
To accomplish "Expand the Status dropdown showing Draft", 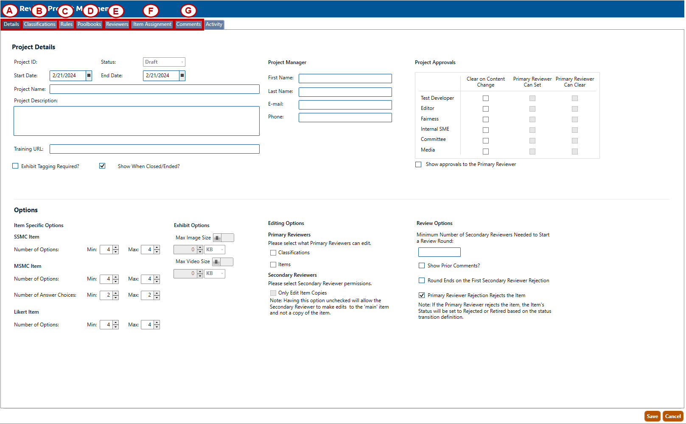I will [164, 62].
